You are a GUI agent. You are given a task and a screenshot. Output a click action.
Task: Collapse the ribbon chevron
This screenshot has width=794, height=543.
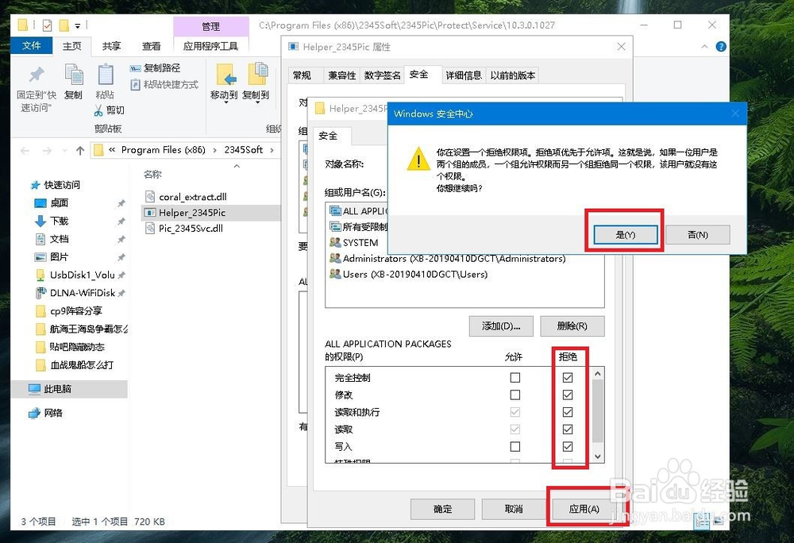(x=704, y=47)
